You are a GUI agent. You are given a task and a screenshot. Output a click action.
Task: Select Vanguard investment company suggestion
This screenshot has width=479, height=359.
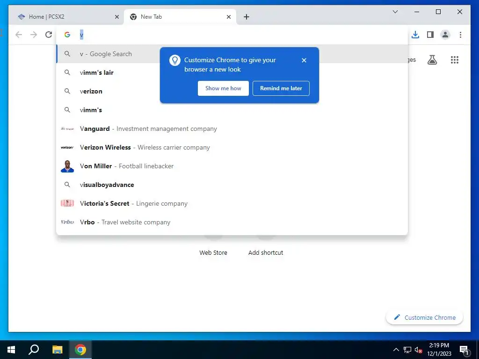232,129
